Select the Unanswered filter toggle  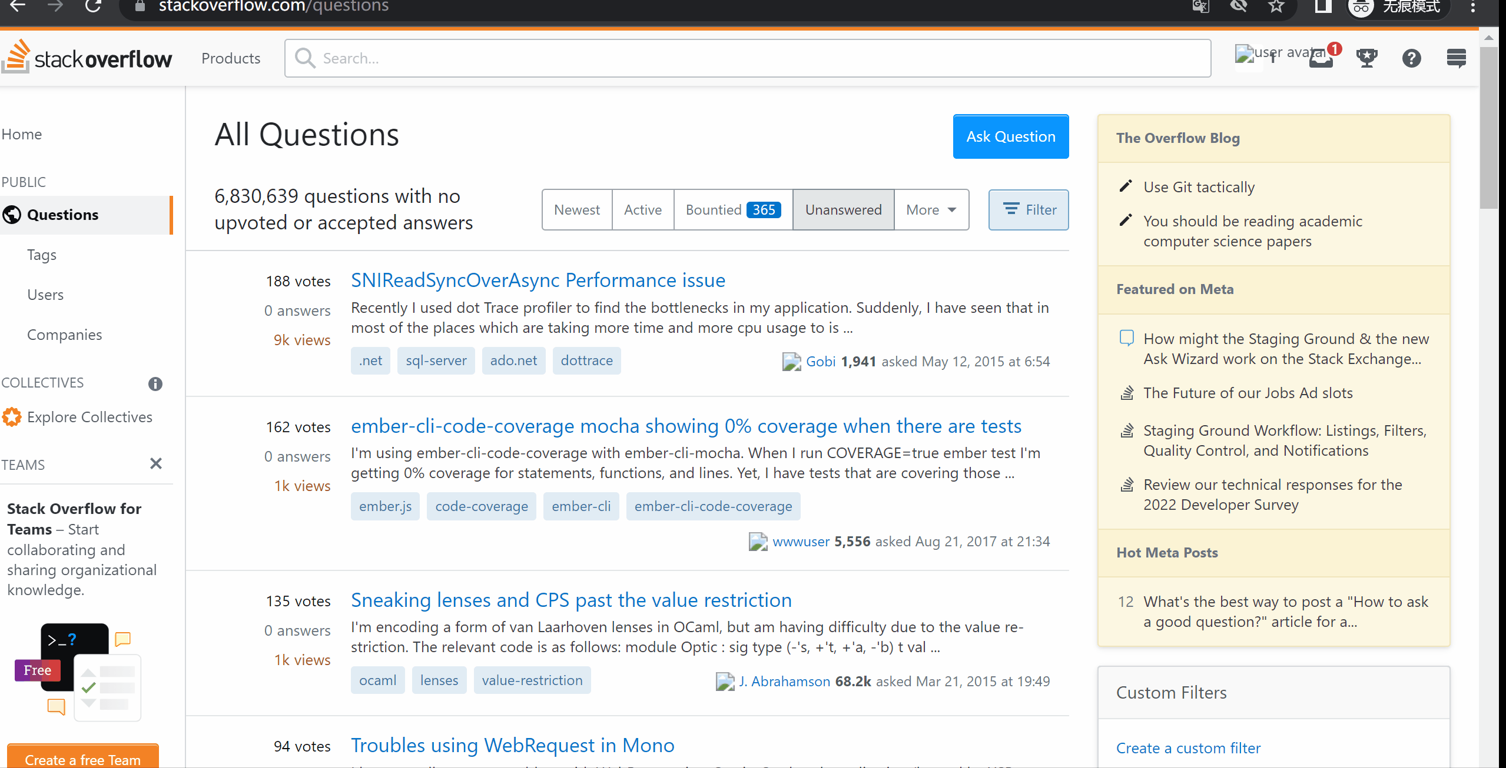[x=843, y=210]
